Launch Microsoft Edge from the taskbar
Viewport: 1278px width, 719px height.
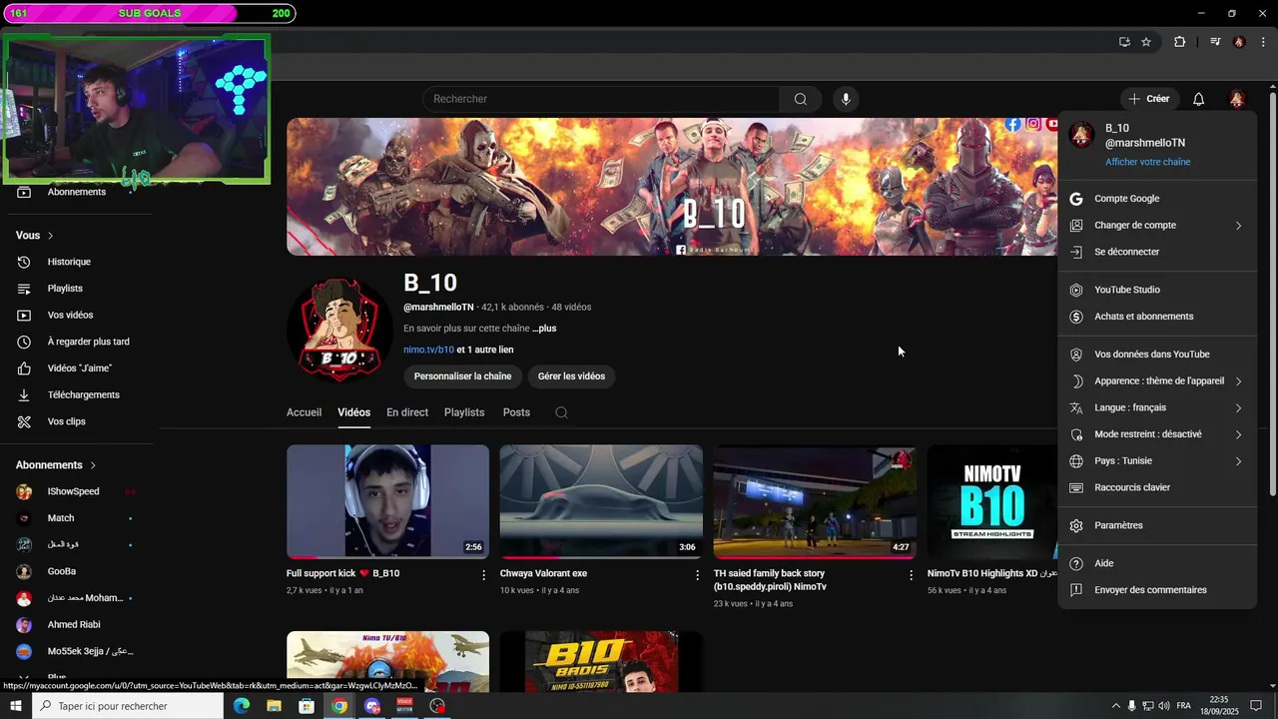[x=242, y=706]
